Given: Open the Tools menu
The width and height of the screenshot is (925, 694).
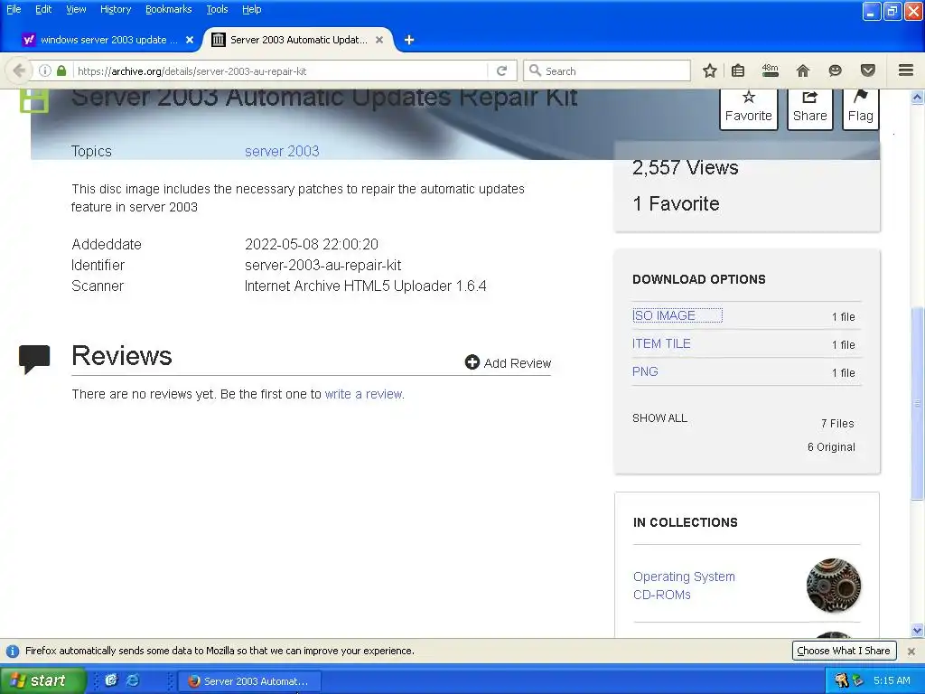Looking at the screenshot, I should pos(217,9).
